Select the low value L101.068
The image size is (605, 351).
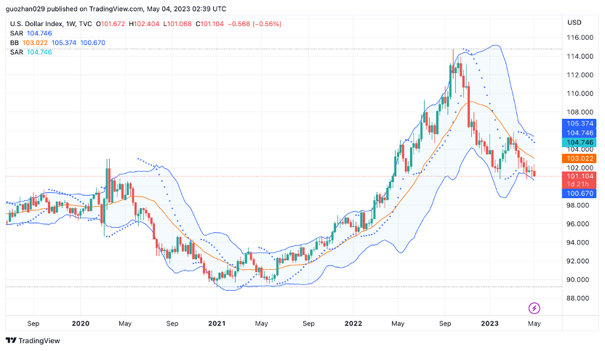point(177,24)
